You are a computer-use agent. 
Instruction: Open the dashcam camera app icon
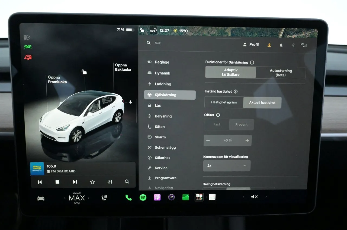171,197
